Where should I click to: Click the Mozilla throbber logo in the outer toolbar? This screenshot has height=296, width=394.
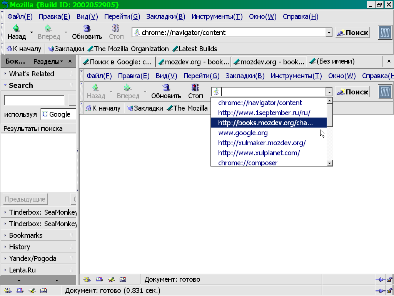point(384,32)
